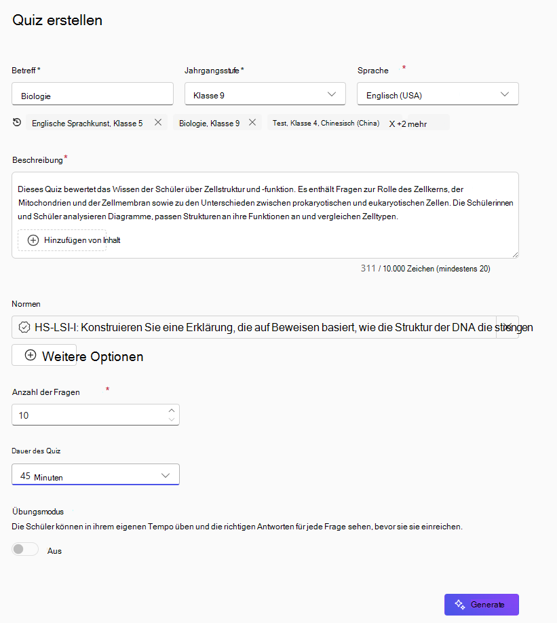The image size is (557, 623).
Task: Click the Aus label next to the toggle
Action: click(54, 550)
